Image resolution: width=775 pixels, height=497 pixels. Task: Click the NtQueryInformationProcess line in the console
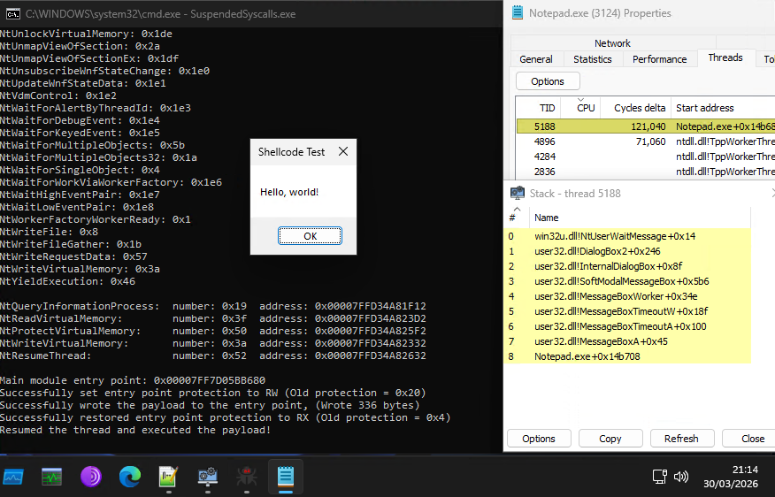(x=213, y=306)
